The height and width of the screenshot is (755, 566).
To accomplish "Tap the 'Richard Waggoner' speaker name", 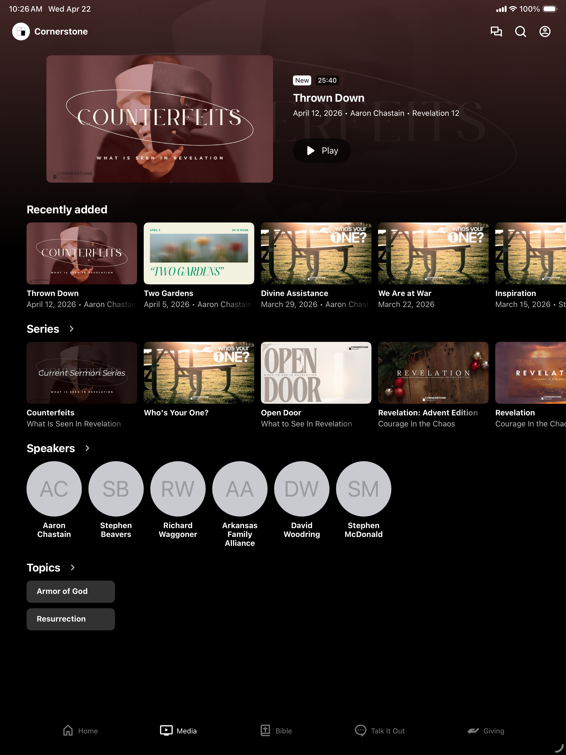I will pos(178,530).
